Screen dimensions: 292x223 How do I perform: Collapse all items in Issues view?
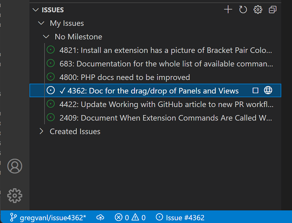[x=273, y=10]
